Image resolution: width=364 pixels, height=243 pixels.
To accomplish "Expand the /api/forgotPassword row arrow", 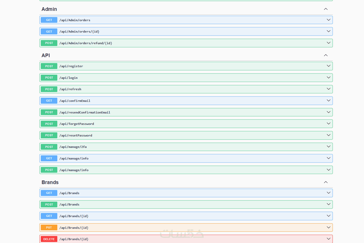I will (x=329, y=124).
